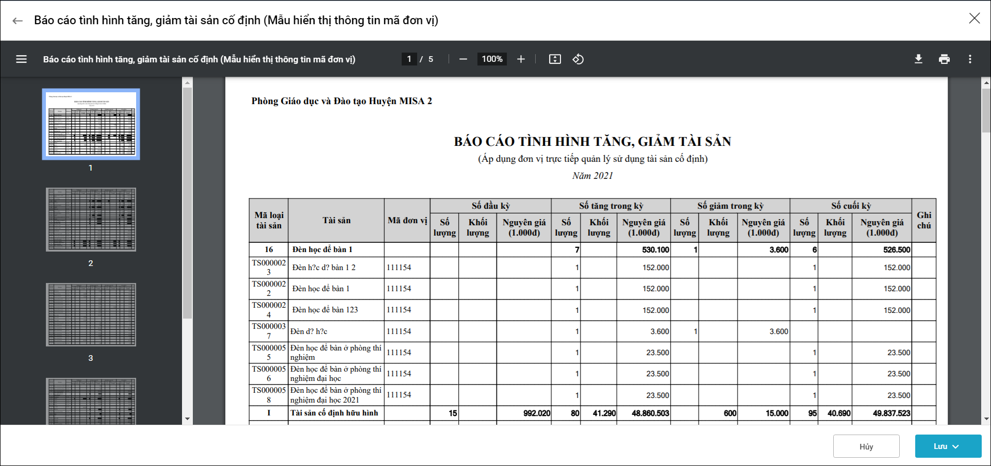
Task: Click the fit to page icon
Action: point(555,59)
